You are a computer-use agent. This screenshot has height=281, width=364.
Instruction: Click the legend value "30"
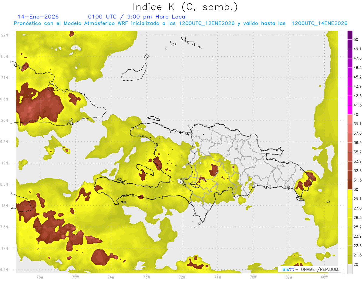point(356,189)
